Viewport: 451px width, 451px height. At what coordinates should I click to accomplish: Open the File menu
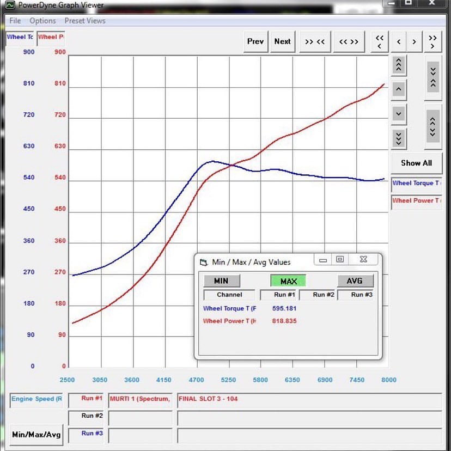[15, 21]
